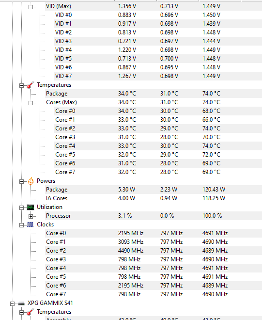Screen dimensions: 262x320
Task: Click the XPG GAMMIX S41 drive icon
Action: point(21,304)
